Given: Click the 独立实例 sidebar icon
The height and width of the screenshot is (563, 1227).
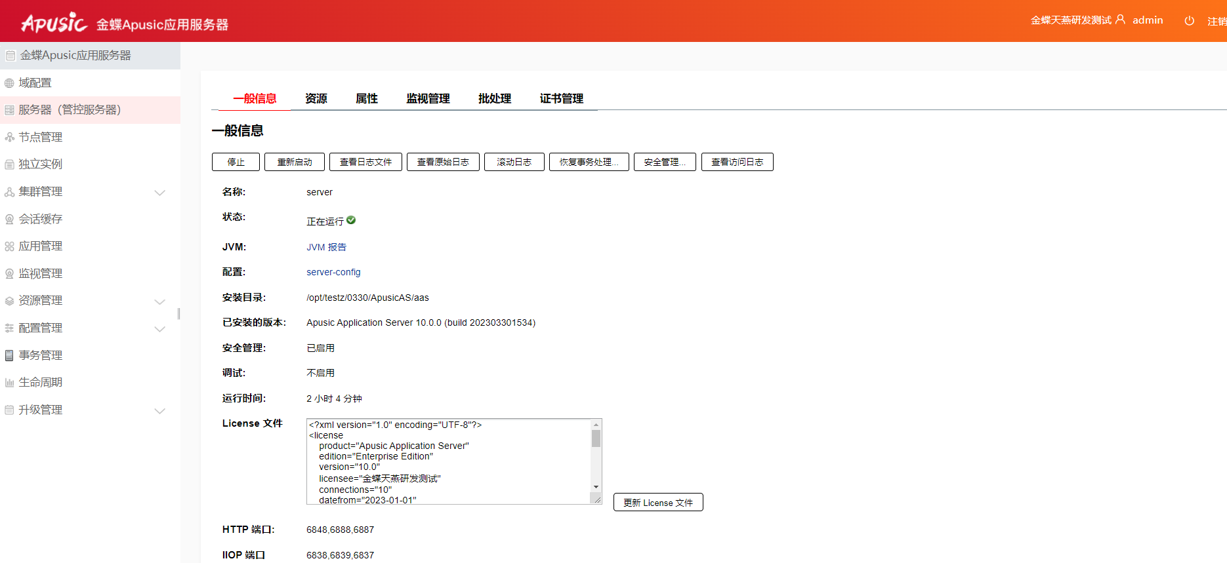Looking at the screenshot, I should [x=9, y=165].
